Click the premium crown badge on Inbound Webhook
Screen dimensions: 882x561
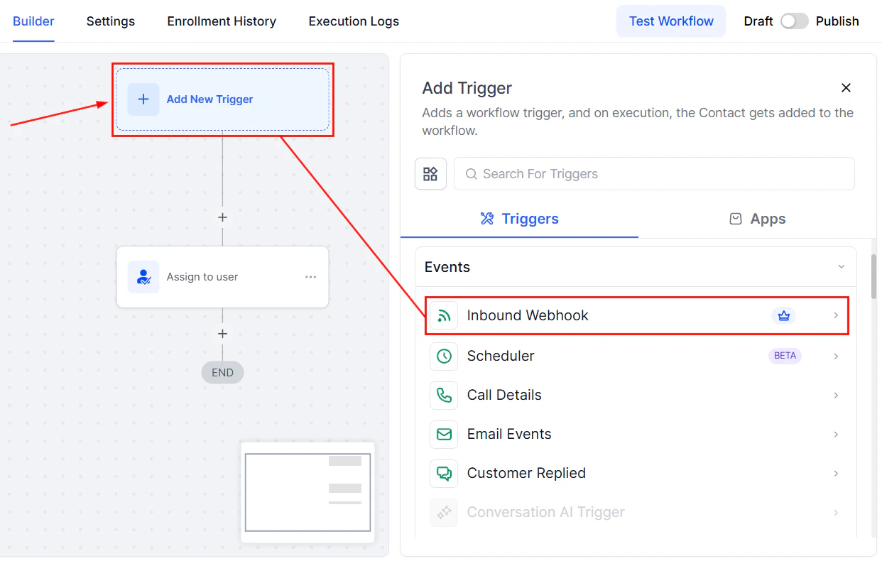783,315
